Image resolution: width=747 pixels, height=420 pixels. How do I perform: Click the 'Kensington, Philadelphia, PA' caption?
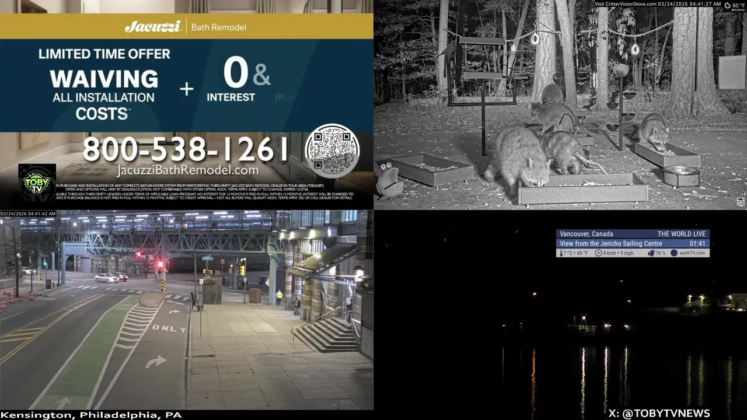[x=92, y=415]
